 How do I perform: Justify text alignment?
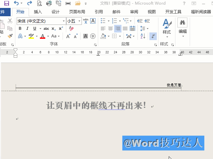click(x=125, y=28)
